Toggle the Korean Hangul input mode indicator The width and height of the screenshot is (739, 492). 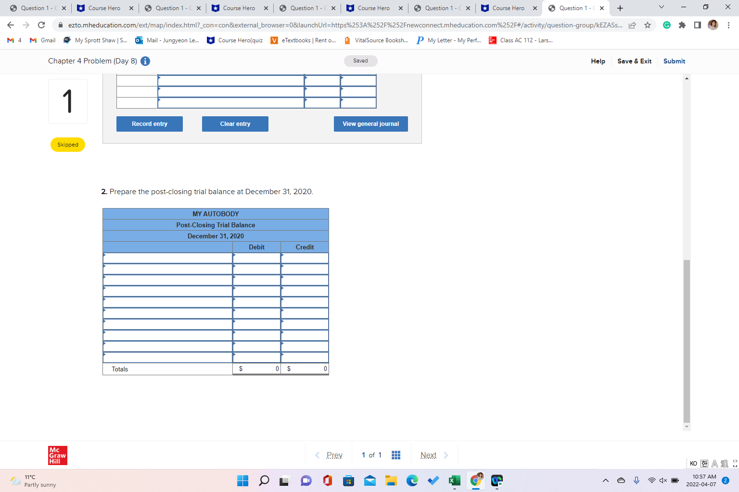click(704, 464)
